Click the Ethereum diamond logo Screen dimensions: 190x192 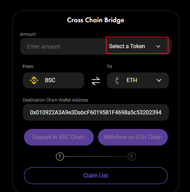click(118, 80)
